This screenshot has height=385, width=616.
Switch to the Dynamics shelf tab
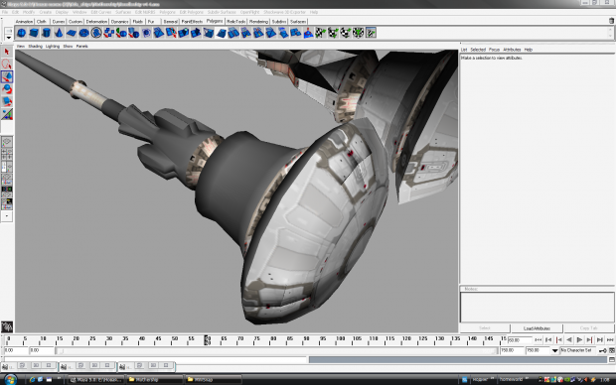119,22
